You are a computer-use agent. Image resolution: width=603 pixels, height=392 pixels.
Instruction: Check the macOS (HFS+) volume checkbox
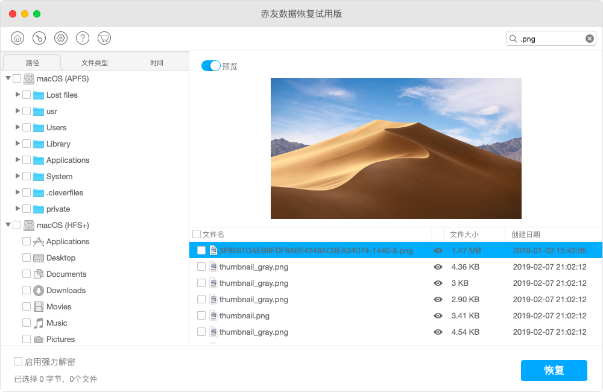(17, 225)
